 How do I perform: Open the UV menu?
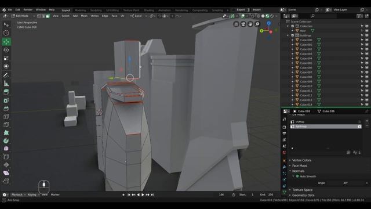pyautogui.click(x=122, y=16)
